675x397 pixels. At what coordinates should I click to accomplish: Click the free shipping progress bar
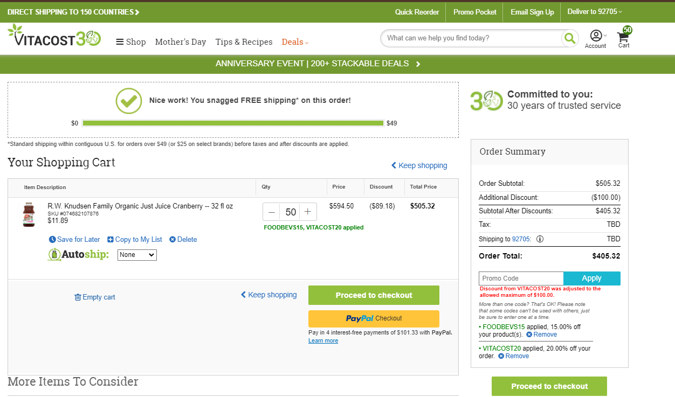coord(233,123)
